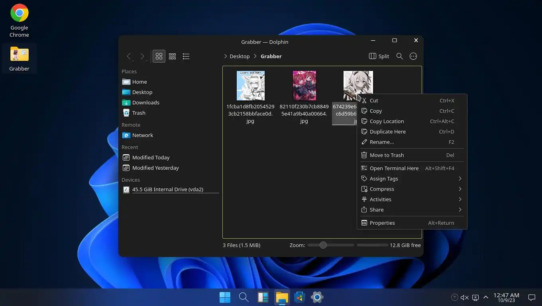The image size is (542, 306).
Task: Open the clock showing 12:47 AM
Action: pyautogui.click(x=506, y=298)
